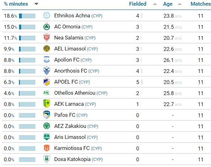Sort ascending using Age column arrow

point(179,4)
